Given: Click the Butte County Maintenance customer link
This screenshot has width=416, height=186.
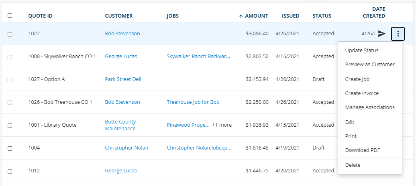Looking at the screenshot, I should pyautogui.click(x=120, y=125).
